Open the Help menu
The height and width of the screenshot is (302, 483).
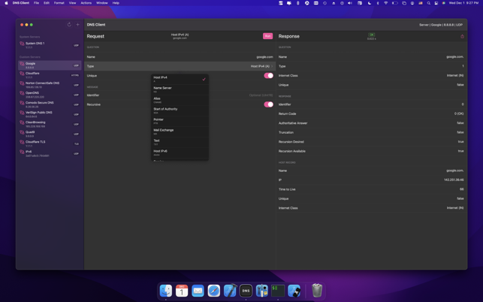coord(116,3)
